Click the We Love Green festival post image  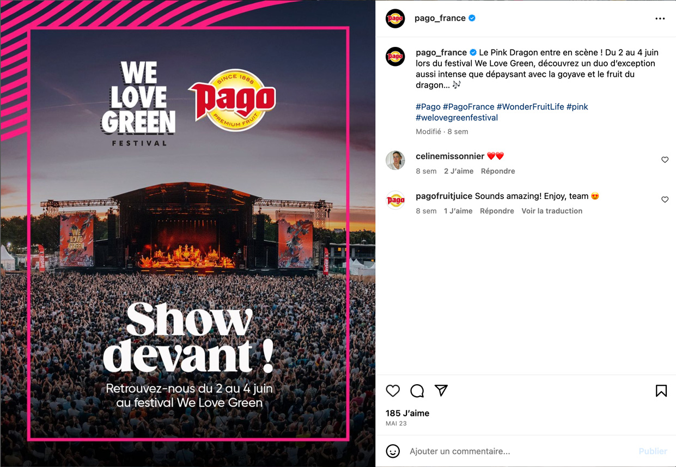click(x=188, y=233)
